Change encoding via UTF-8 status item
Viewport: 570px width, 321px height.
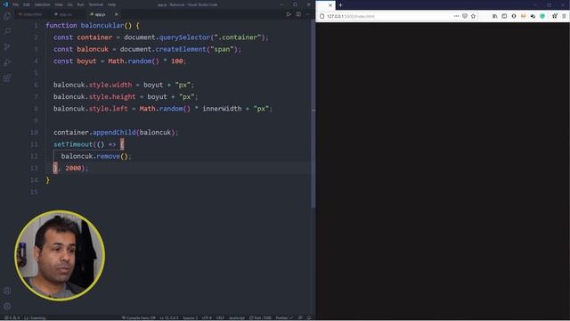tap(207, 317)
